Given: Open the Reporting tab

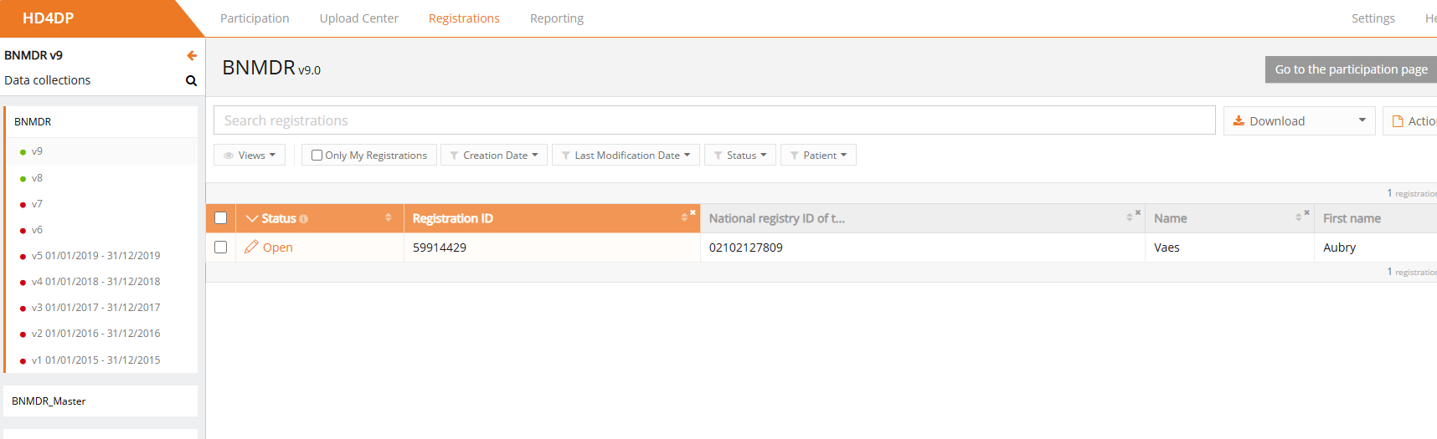Looking at the screenshot, I should [556, 18].
